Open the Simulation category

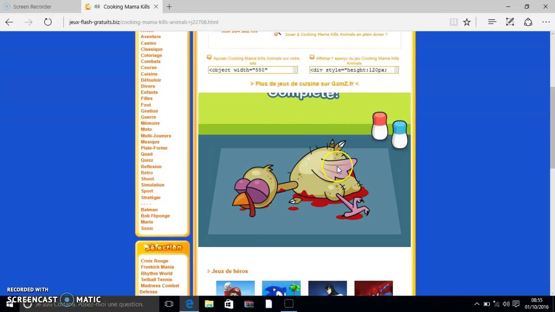(x=153, y=185)
